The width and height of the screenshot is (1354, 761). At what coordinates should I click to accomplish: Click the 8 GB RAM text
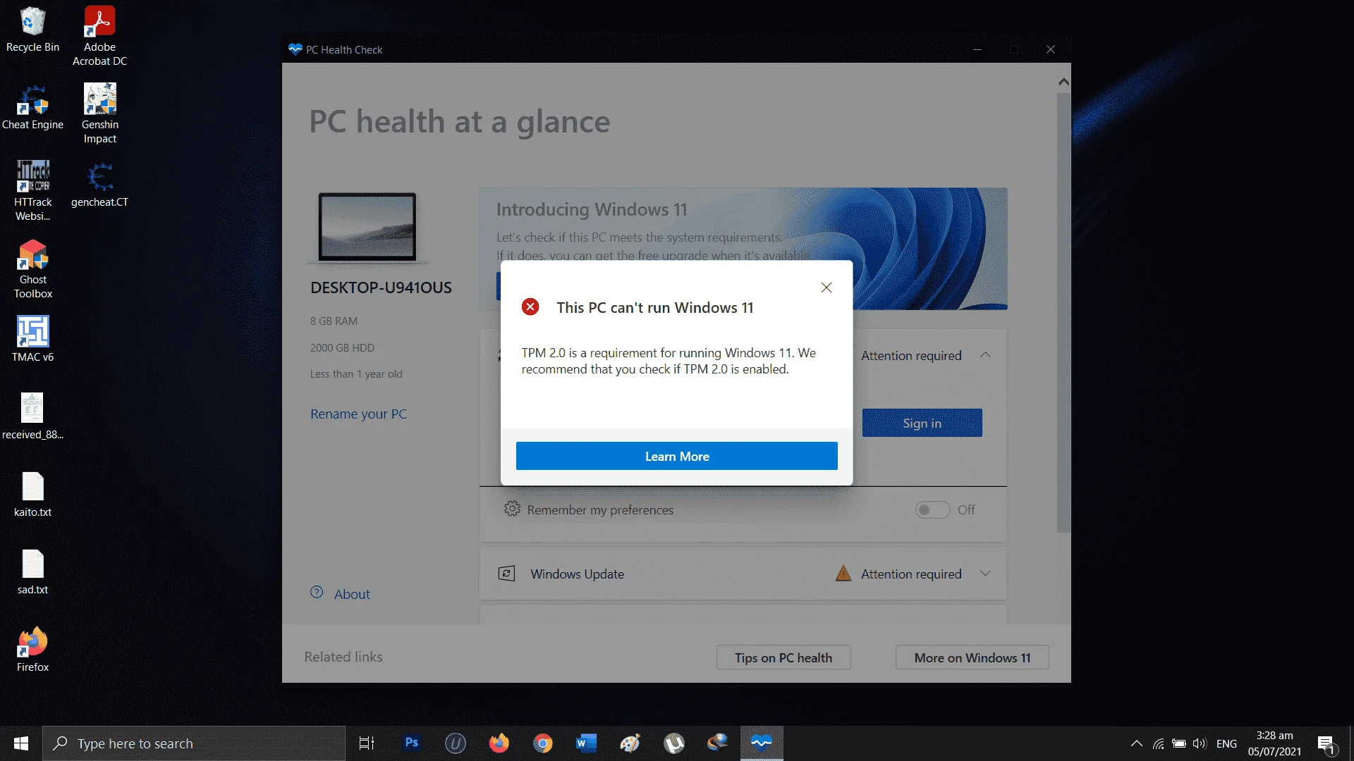point(334,321)
